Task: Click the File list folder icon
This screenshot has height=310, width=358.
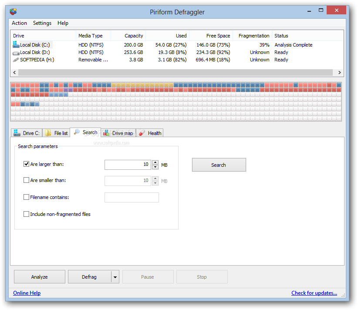Action: point(48,133)
